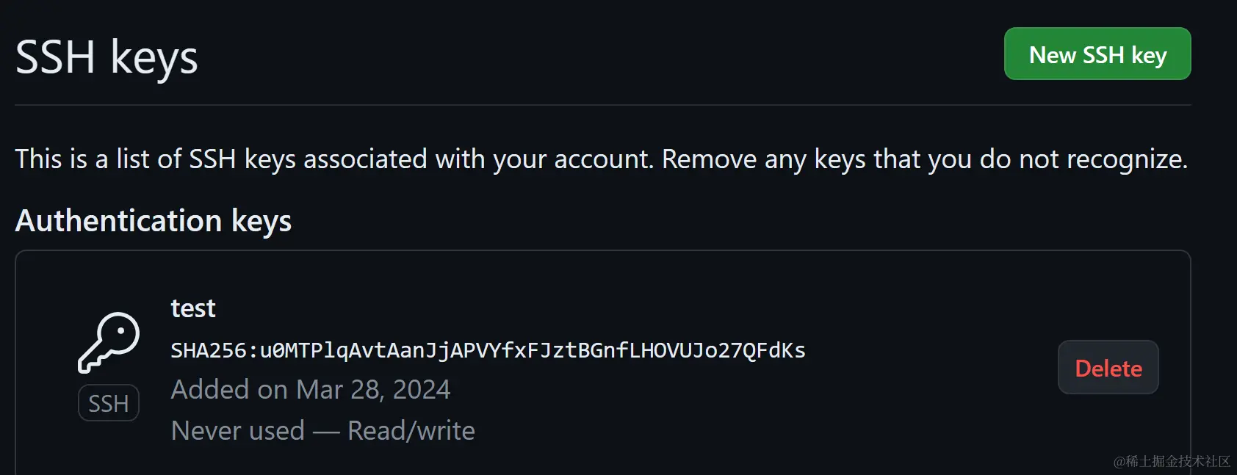The image size is (1237, 475).
Task: Click the divider line below SSH keys heading
Action: click(x=602, y=105)
